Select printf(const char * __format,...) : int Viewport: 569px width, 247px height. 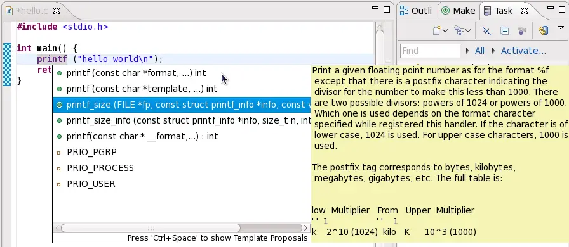click(182, 137)
